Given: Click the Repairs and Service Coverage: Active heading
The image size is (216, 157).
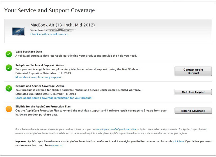Looking at the screenshot, I should (41, 86).
